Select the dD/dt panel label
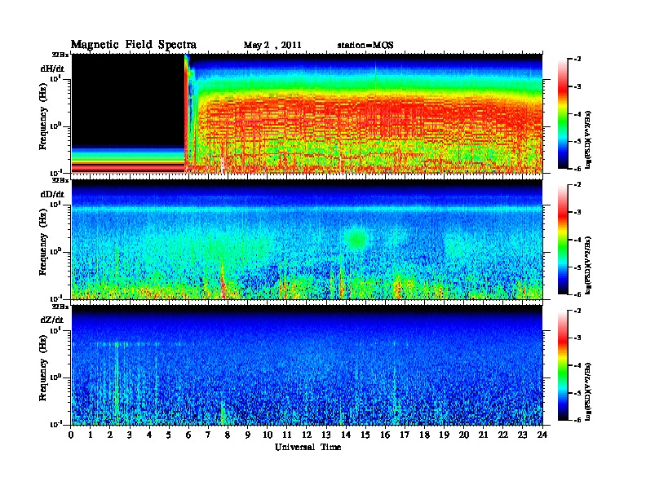This screenshot has height=499, width=646. pos(52,194)
